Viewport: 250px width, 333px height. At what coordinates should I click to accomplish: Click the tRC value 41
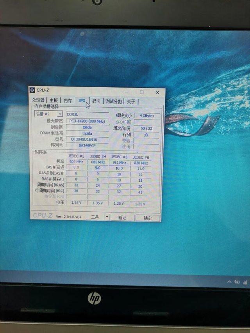140,192
